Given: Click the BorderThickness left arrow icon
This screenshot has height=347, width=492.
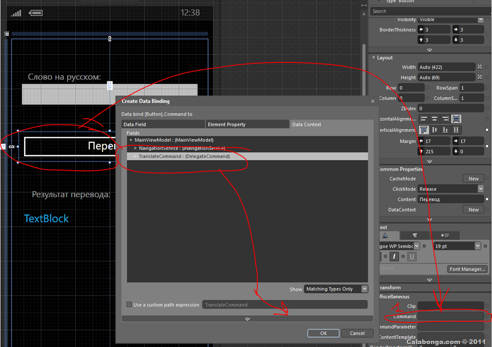Looking at the screenshot, I should [421, 29].
